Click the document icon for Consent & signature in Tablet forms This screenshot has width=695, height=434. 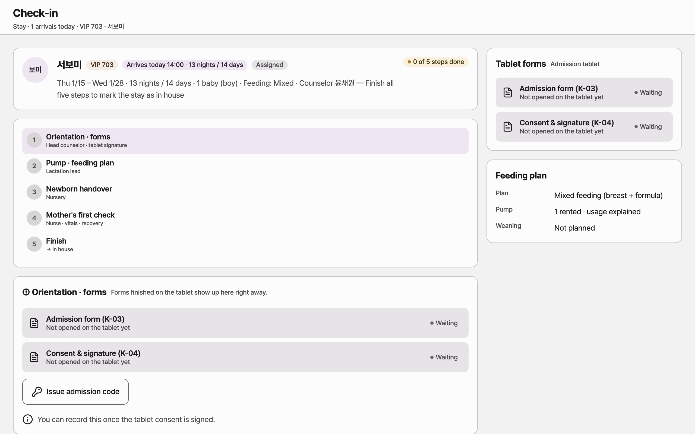[x=507, y=127]
